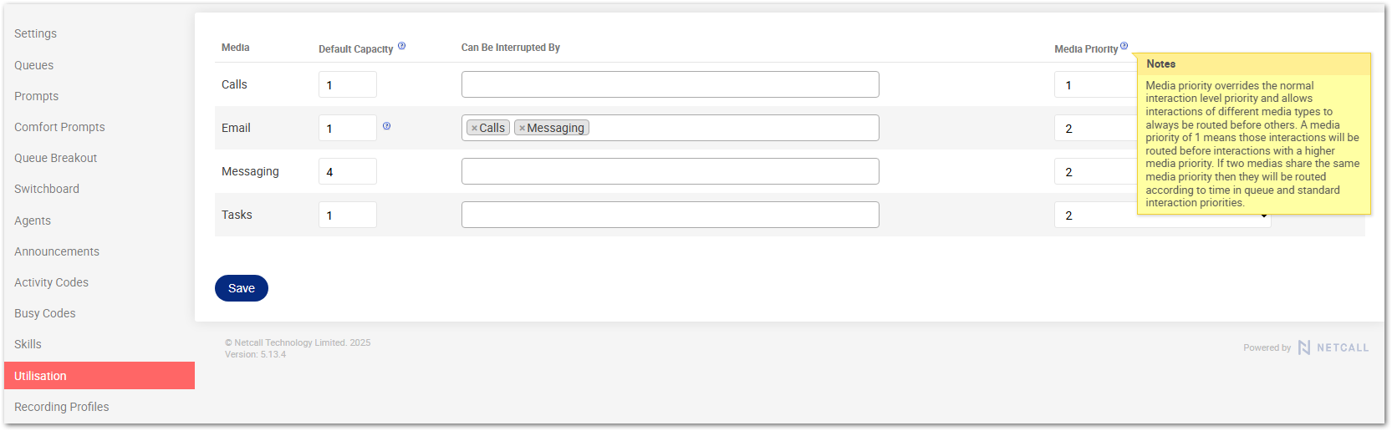Open the Calls media priority dropdown

coord(1095,84)
